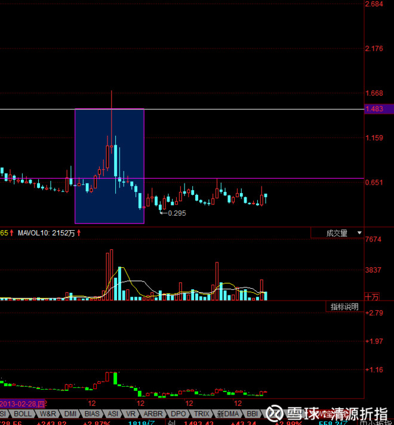Click the 1.483 price label on axis
The image size is (394, 425).
(x=378, y=109)
